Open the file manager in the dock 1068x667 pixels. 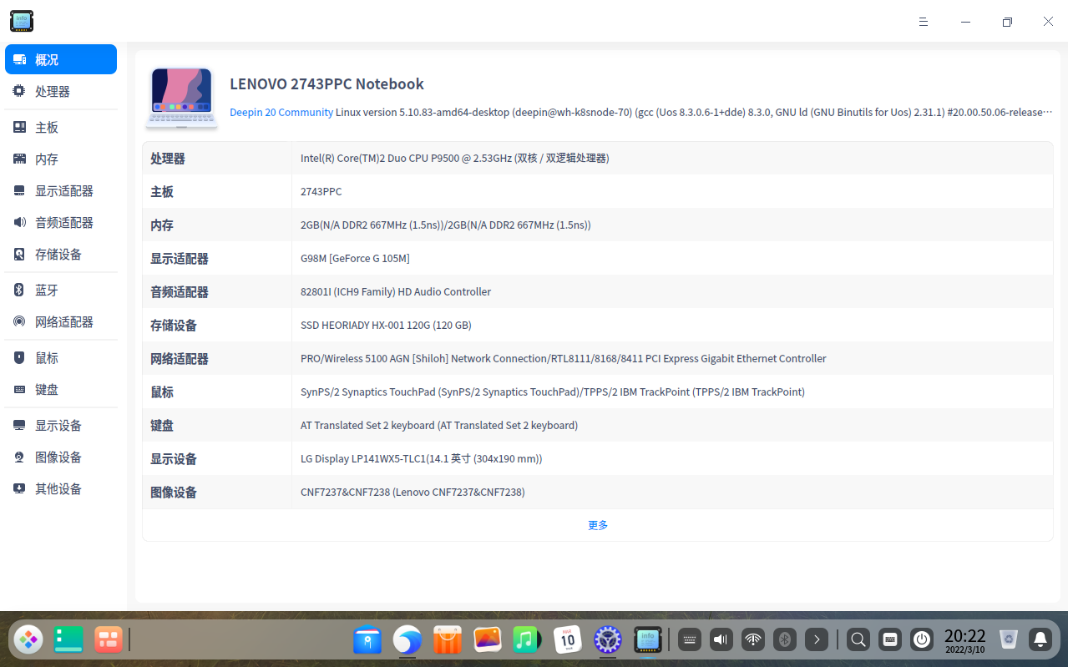click(x=367, y=640)
